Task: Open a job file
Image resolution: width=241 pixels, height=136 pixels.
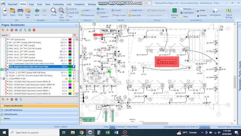Action: point(13,12)
